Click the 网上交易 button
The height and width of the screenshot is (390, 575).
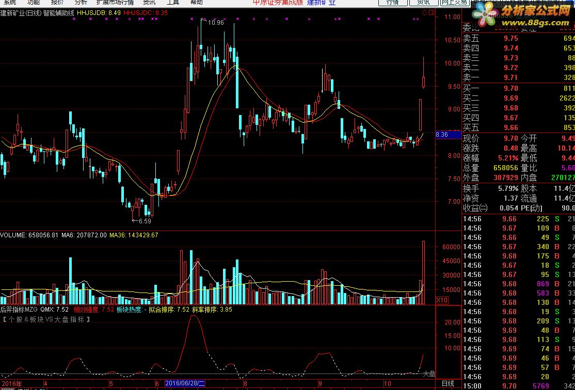pyautogui.click(x=455, y=2)
